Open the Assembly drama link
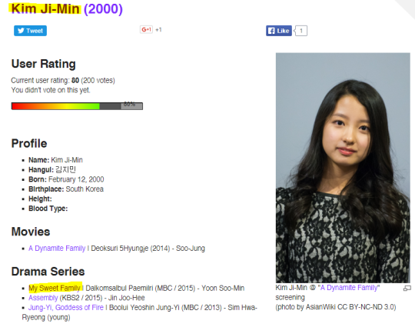This screenshot has height=324, width=415. coord(43,298)
